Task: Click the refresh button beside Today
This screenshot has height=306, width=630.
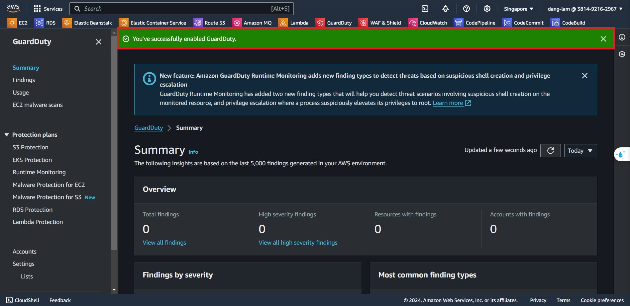Action: pyautogui.click(x=550, y=151)
